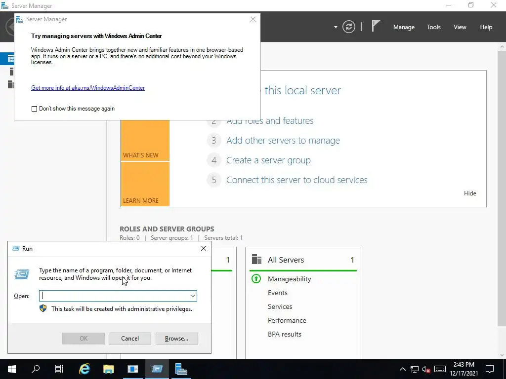Show hidden system tray icons
506x379 pixels.
[x=402, y=369]
